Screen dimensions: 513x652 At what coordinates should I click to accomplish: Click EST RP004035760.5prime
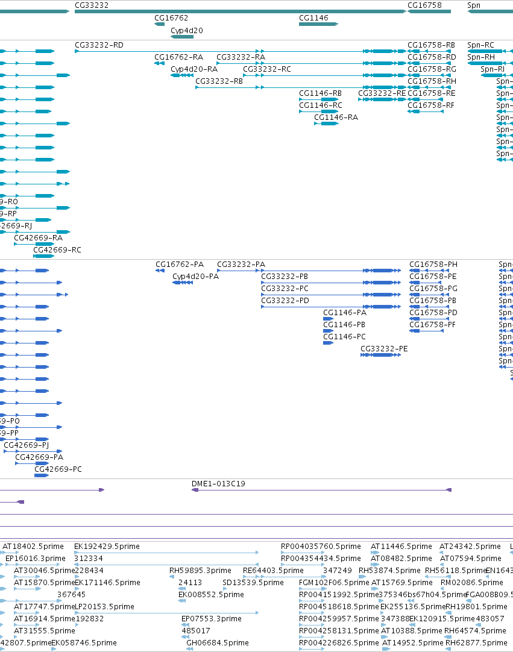(321, 547)
